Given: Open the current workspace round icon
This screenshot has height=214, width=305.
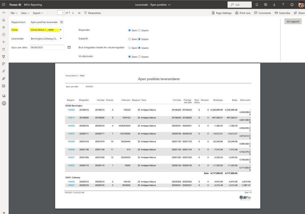Looking at the screenshot, I should click(x=4, y=103).
